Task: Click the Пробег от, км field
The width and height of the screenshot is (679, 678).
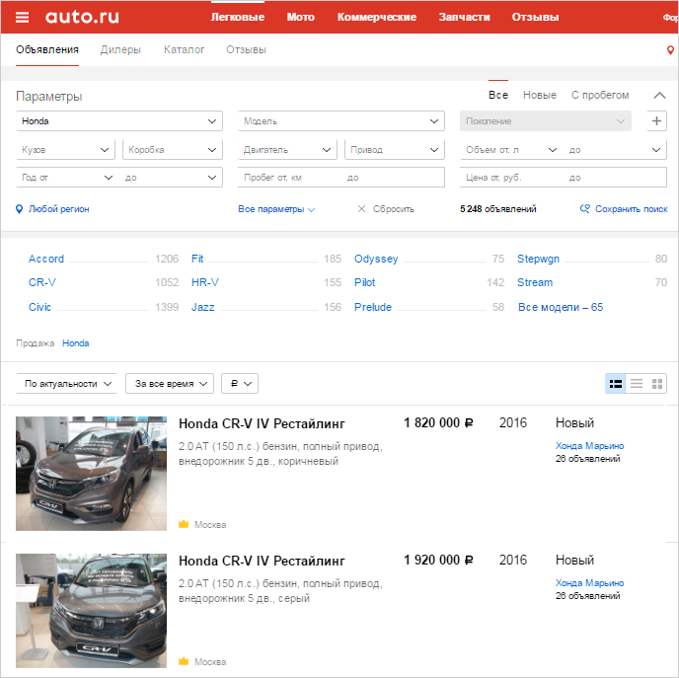Action: pyautogui.click(x=289, y=177)
